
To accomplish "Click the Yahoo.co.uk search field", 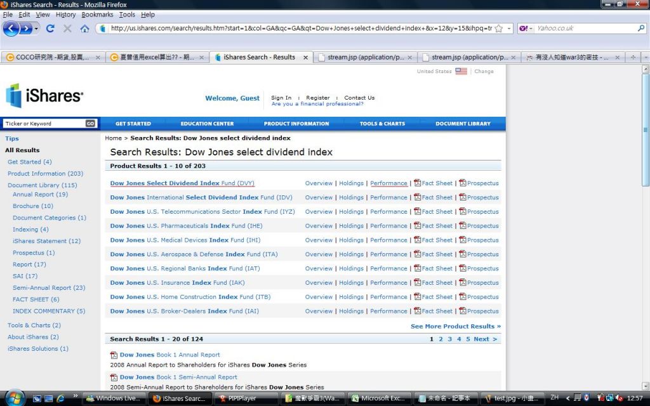I will 585,28.
